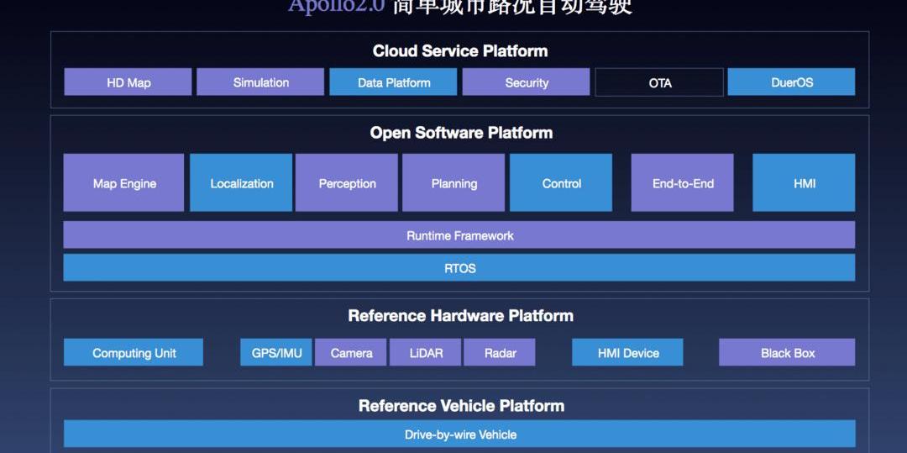This screenshot has width=907, height=453.
Task: Click the HD Map box
Action: [128, 82]
